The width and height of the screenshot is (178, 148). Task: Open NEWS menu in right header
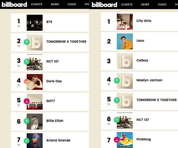[145, 4]
